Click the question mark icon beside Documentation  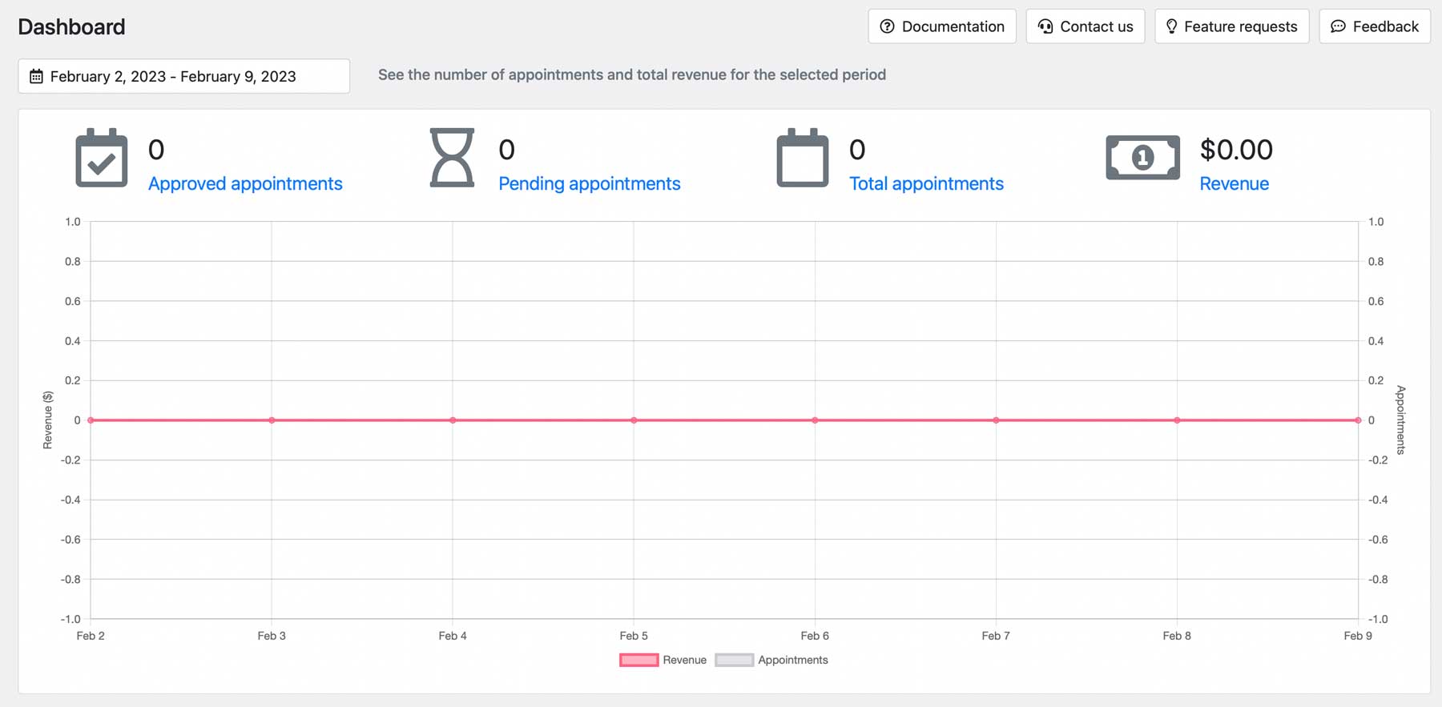pos(887,26)
